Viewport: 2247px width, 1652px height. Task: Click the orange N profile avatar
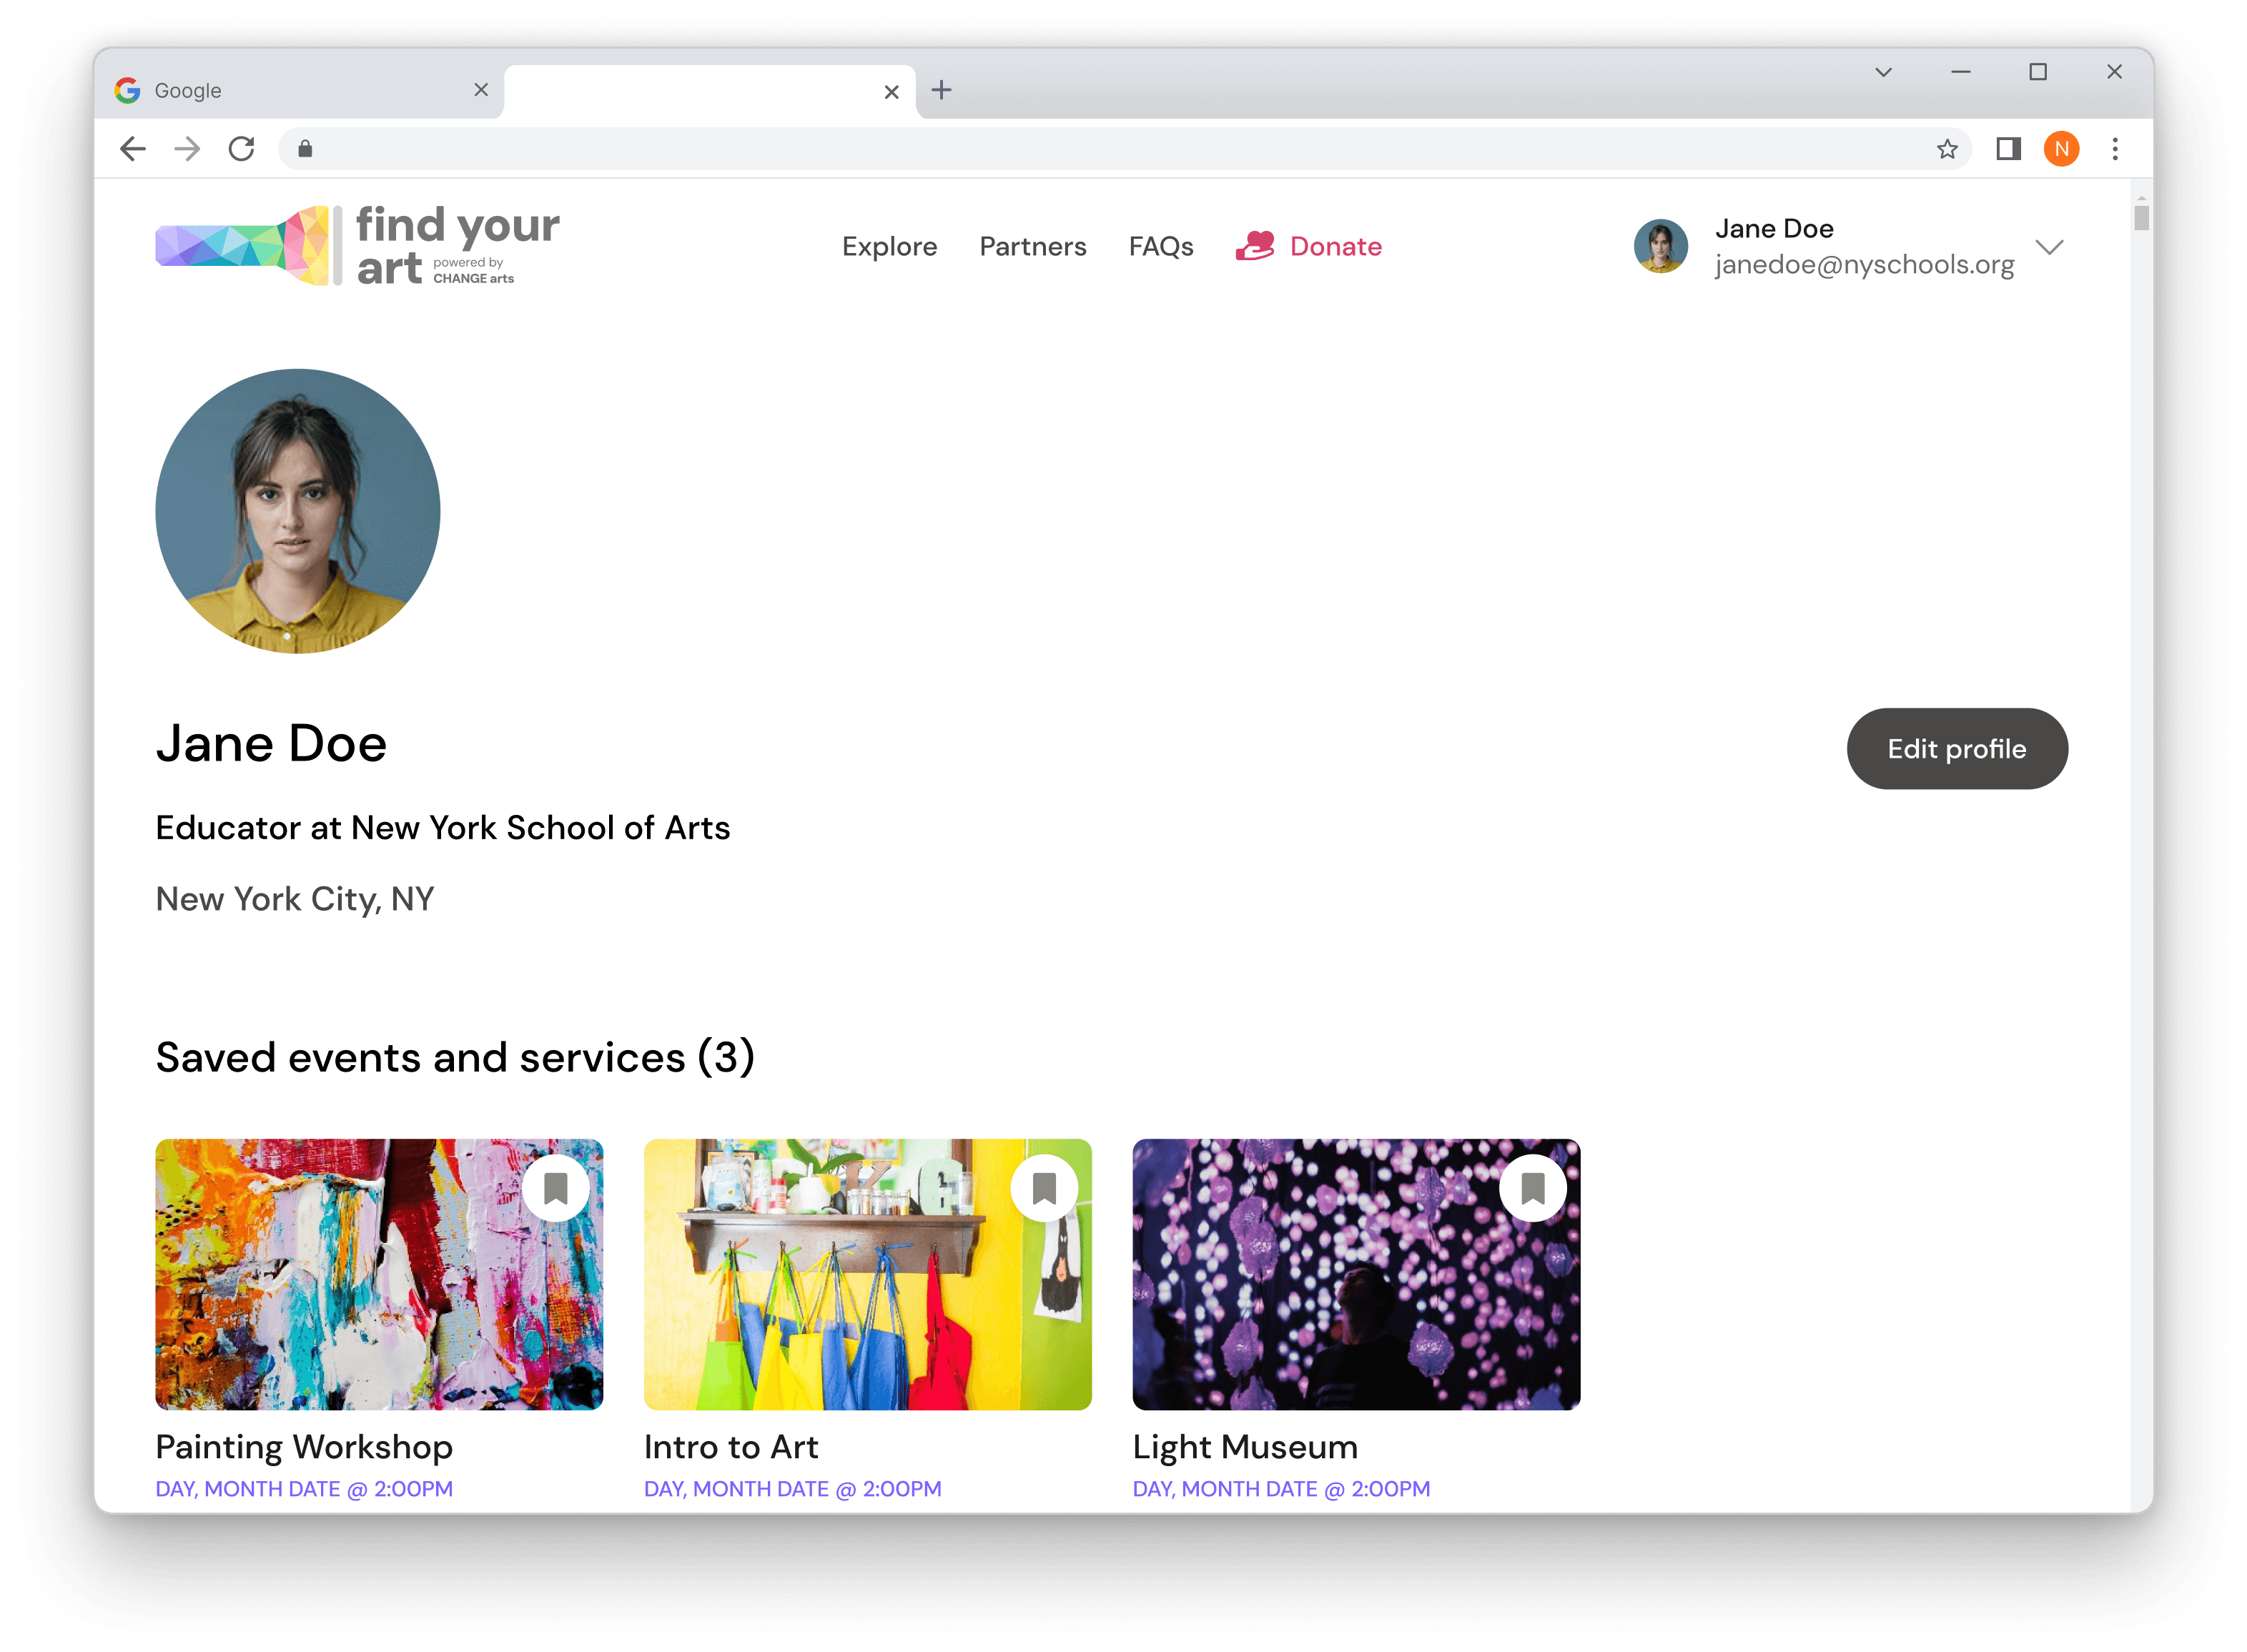pos(2061,150)
